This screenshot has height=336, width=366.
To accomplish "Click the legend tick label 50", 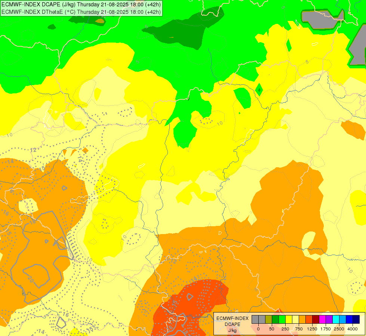I will (x=272, y=329).
